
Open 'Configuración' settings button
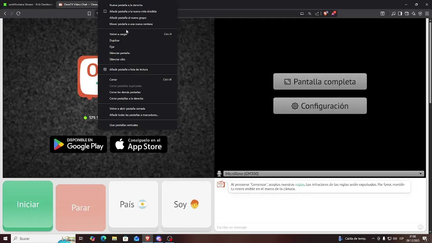(x=320, y=106)
